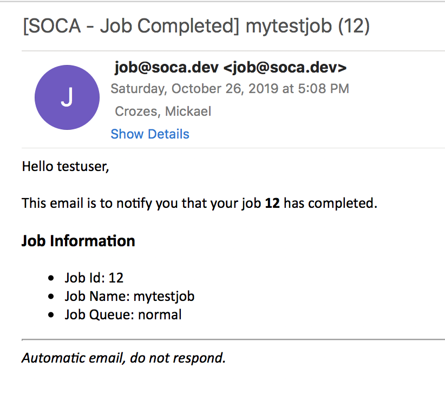This screenshot has height=394, width=445.
Task: Click the sender address in angle brackets
Action: [285, 68]
